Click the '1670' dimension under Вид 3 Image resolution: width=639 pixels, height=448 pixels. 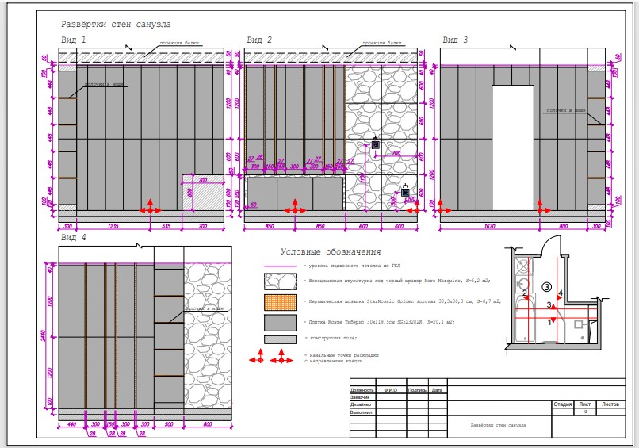coord(489,226)
